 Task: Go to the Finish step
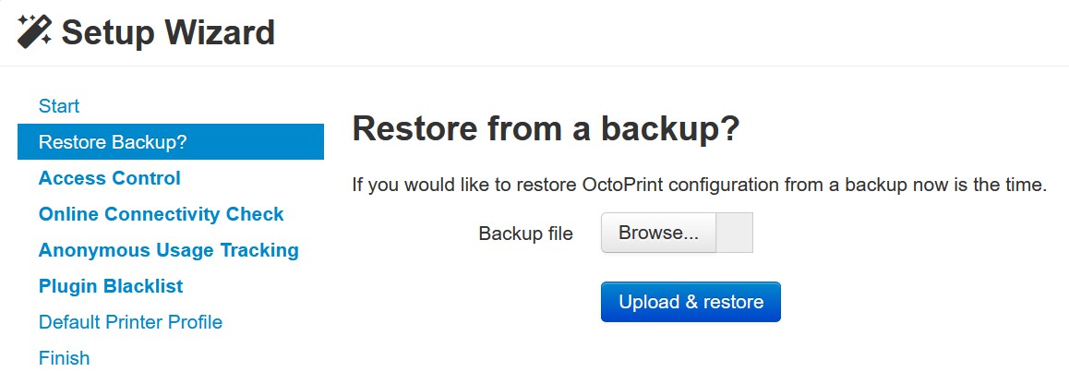click(64, 358)
